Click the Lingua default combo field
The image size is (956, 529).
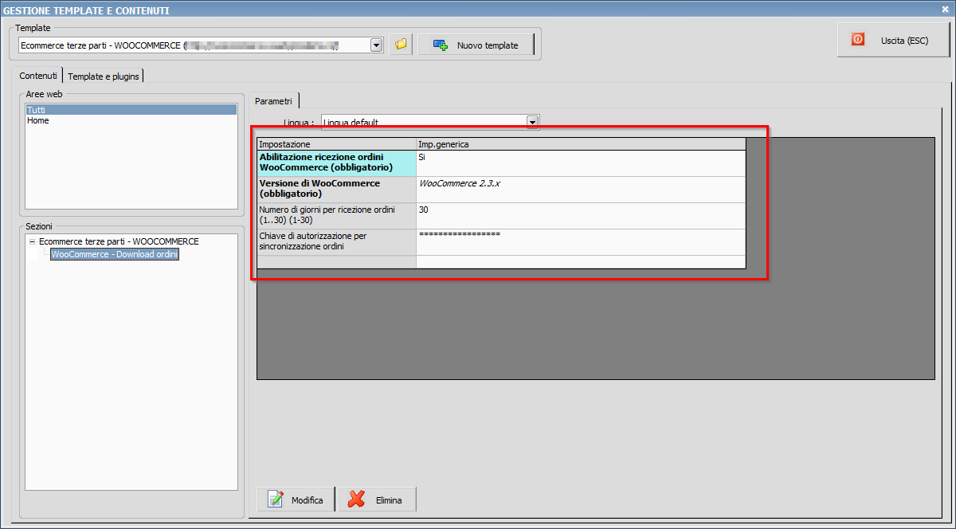pos(430,122)
